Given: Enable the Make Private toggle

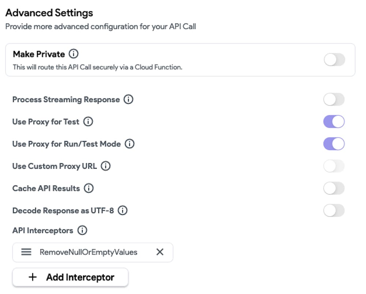Looking at the screenshot, I should (x=334, y=60).
